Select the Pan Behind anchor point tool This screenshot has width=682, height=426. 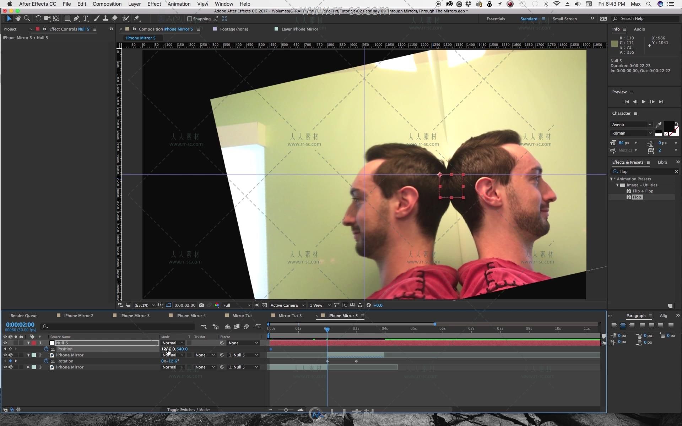click(56, 18)
